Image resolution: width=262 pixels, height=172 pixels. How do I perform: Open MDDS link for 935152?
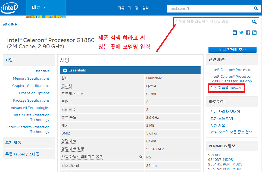[x=237, y=169]
